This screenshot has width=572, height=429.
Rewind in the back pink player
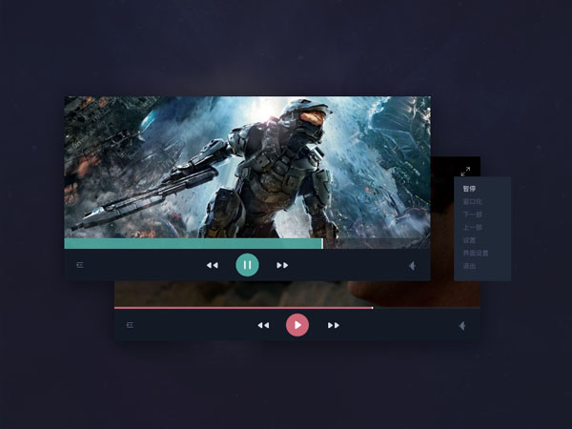coord(263,325)
